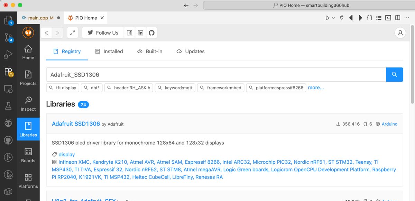Go to PIO Home page
The width and height of the screenshot is (415, 201).
28,53
